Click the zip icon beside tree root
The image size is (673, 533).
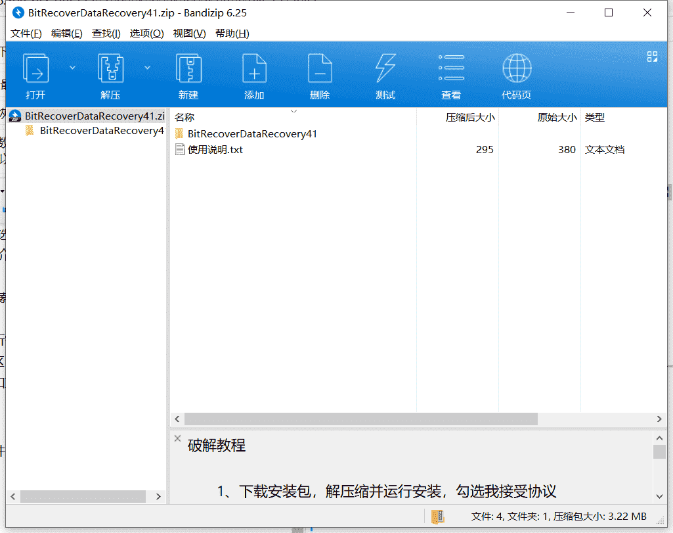click(x=15, y=116)
